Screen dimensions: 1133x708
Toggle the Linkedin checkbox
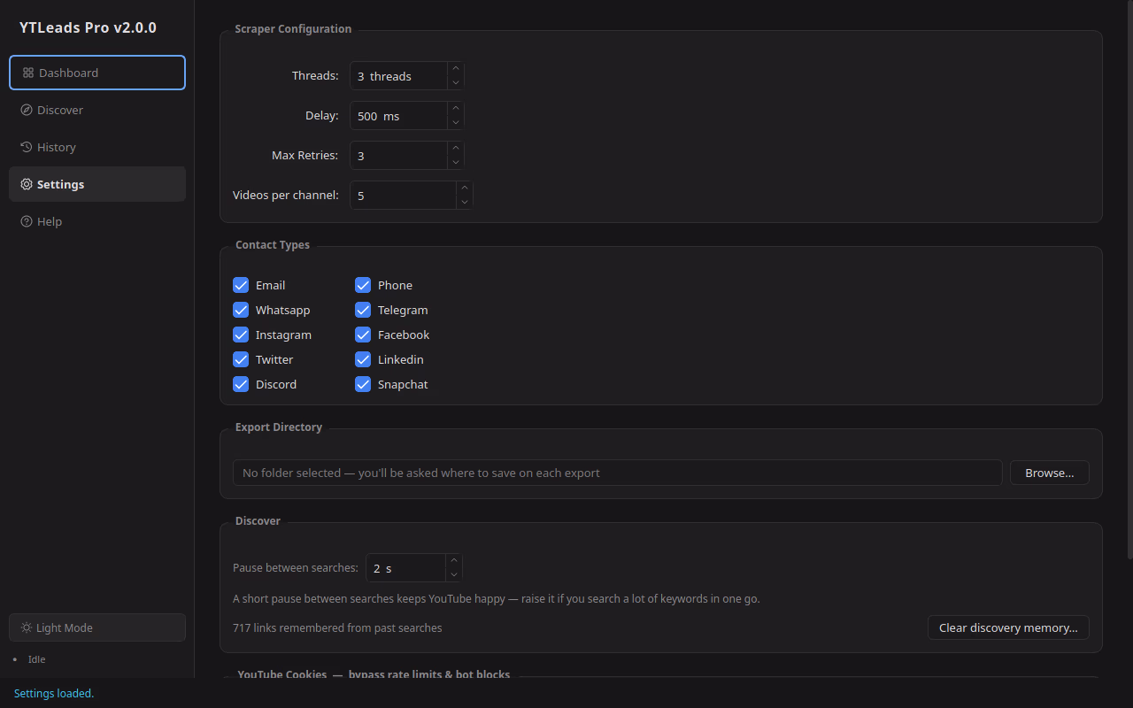point(363,359)
